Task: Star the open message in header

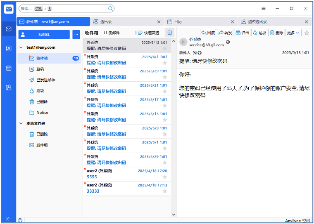Action: [307, 33]
